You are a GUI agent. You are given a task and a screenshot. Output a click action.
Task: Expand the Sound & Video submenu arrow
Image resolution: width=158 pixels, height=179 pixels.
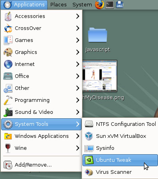coord(78,112)
